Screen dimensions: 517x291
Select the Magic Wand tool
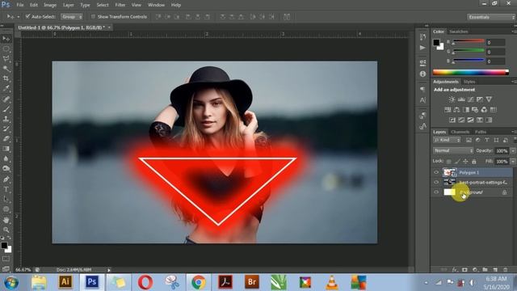click(6, 69)
